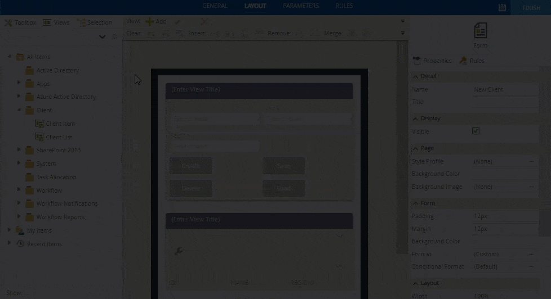Switch to the LAYOUT step
This screenshot has height=299, width=551.
tap(255, 6)
